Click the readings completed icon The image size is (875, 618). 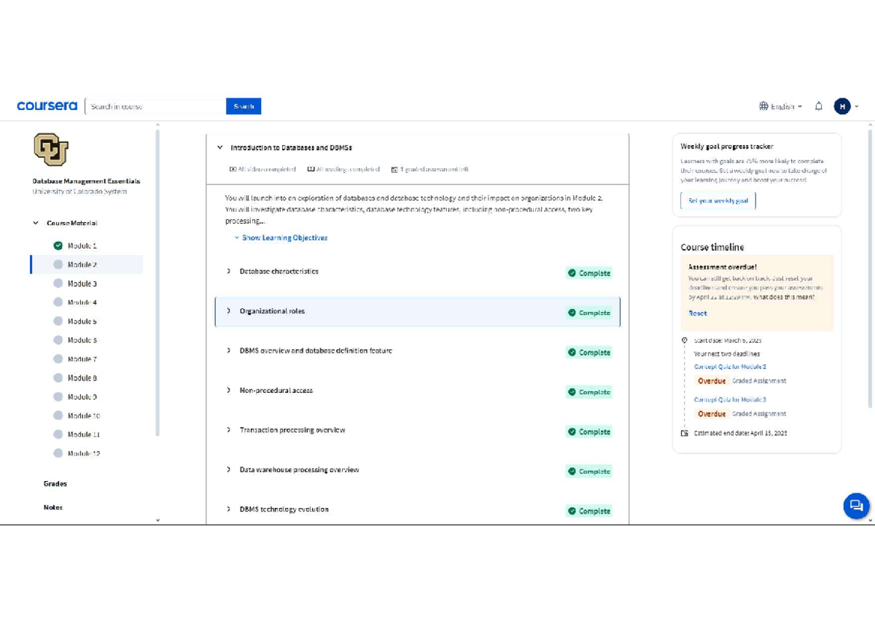(311, 169)
